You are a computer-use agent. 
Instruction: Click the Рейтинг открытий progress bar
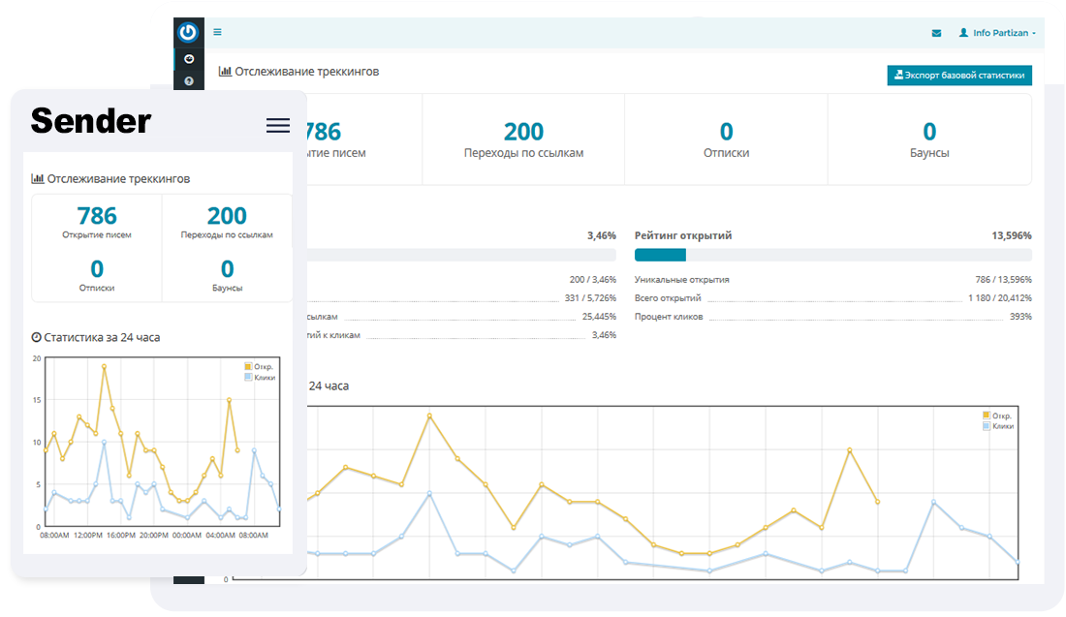click(x=832, y=255)
